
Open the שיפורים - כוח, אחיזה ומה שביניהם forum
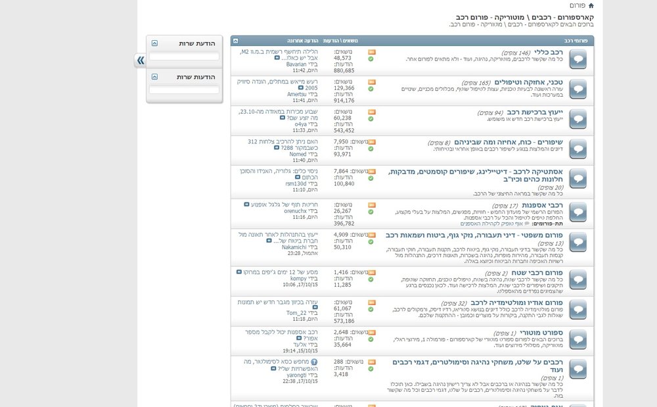tap(509, 142)
